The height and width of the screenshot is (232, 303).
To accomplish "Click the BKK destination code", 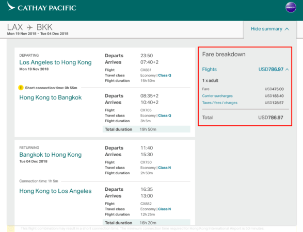I will coord(44,27).
